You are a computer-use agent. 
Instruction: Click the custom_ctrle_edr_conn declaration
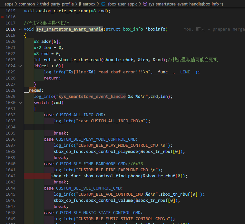click(x=63, y=11)
